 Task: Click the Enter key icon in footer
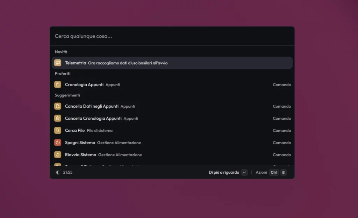244,172
